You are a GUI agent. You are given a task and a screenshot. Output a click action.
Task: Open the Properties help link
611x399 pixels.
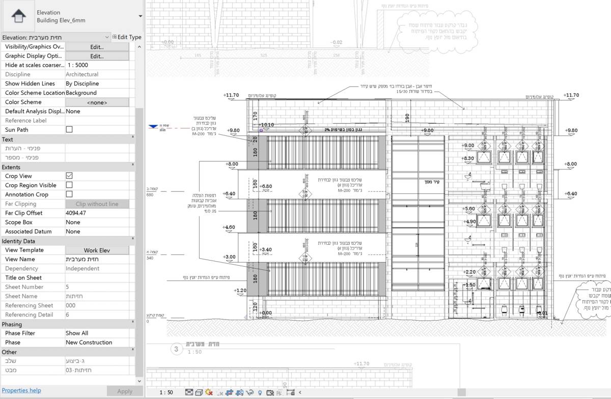point(21,390)
